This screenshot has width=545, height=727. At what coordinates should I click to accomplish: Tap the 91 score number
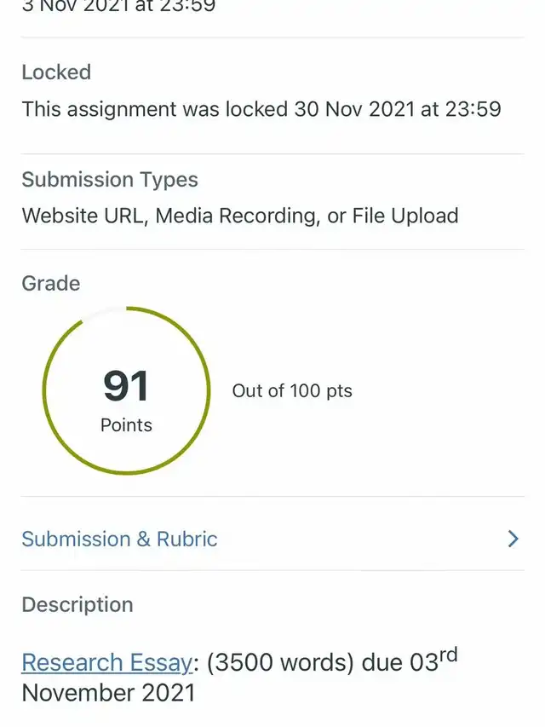pyautogui.click(x=126, y=385)
